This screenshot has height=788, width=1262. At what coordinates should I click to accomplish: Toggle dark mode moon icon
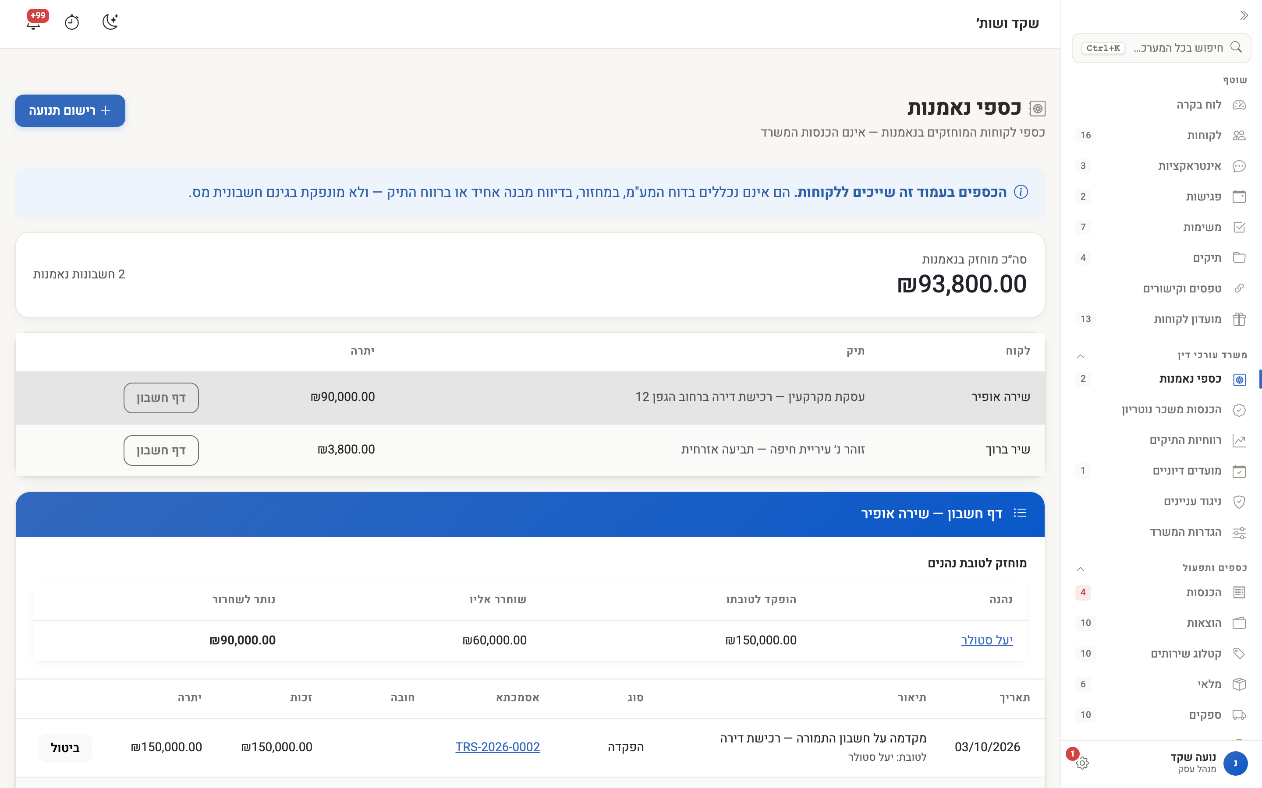[110, 22]
